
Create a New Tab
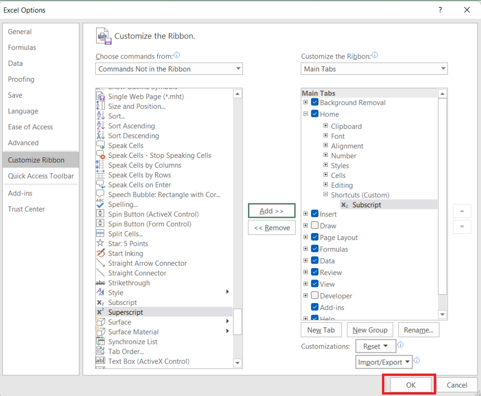click(x=321, y=330)
